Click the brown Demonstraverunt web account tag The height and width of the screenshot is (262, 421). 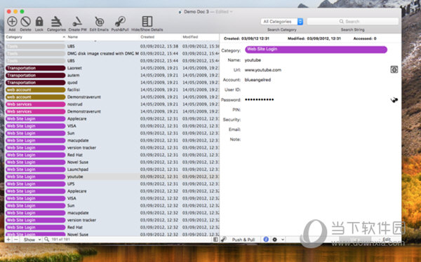pyautogui.click(x=36, y=97)
